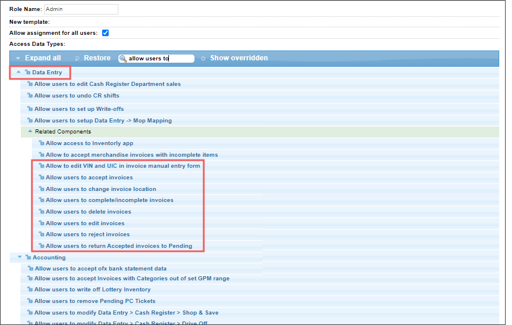The height and width of the screenshot is (325, 512).
Task: Click the magnifier search icon
Action: (x=123, y=59)
